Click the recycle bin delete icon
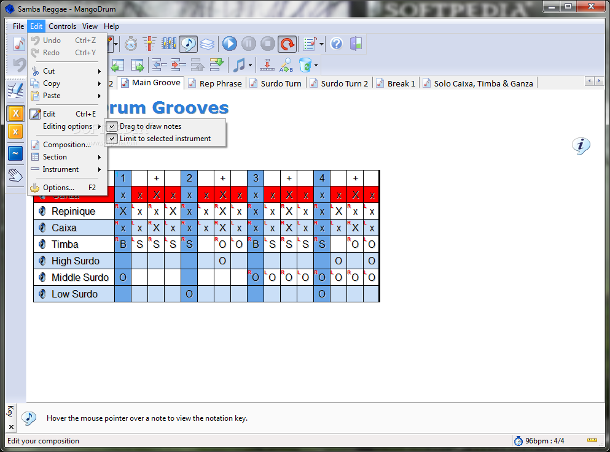610x452 pixels. point(305,65)
